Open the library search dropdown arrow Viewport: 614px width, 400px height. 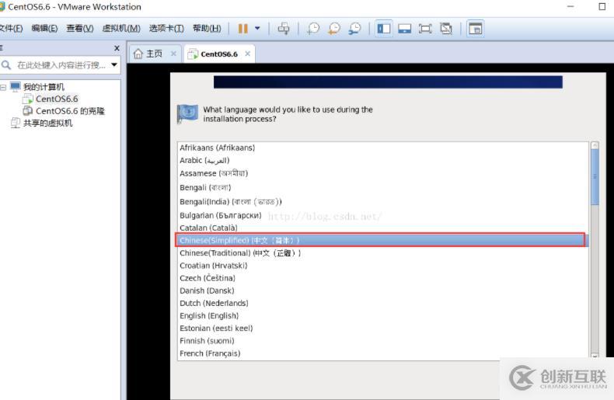click(x=114, y=64)
